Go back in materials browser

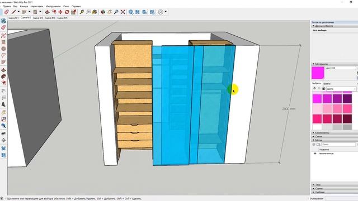(x=314, y=88)
